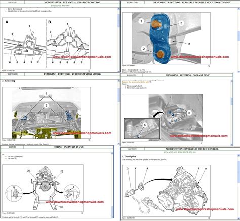Click scroll-down arrow in the coolant pump panel

click(x=231, y=145)
